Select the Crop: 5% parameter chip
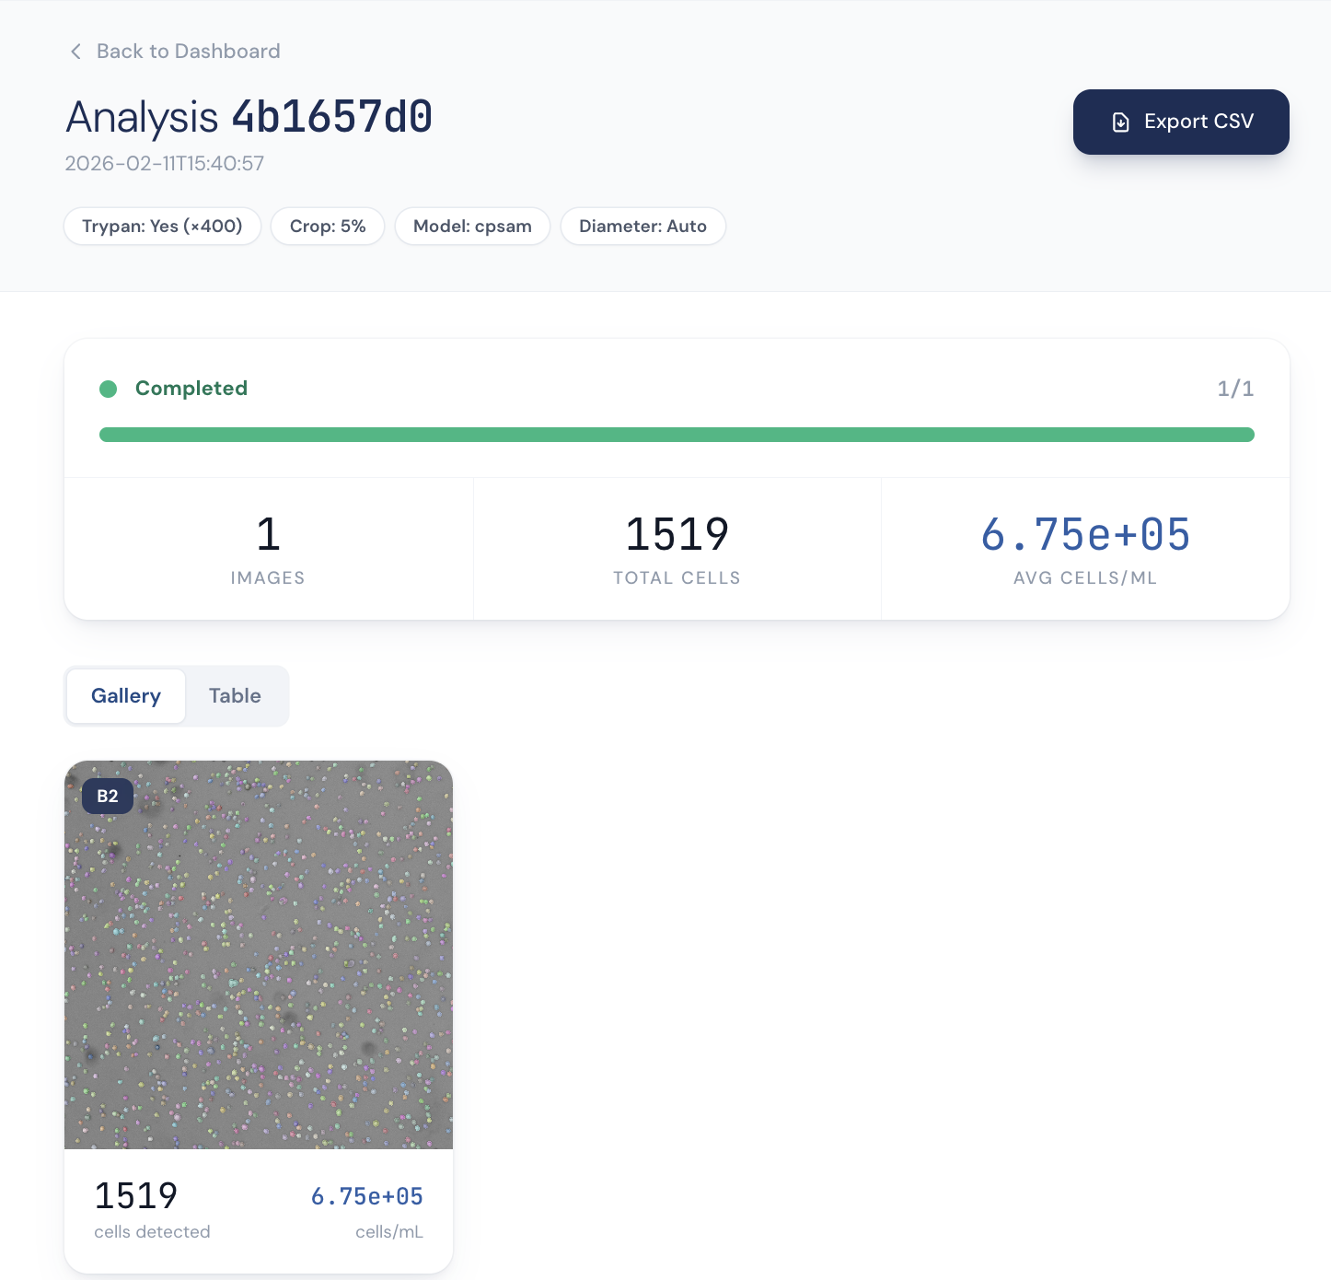1331x1280 pixels. [327, 226]
